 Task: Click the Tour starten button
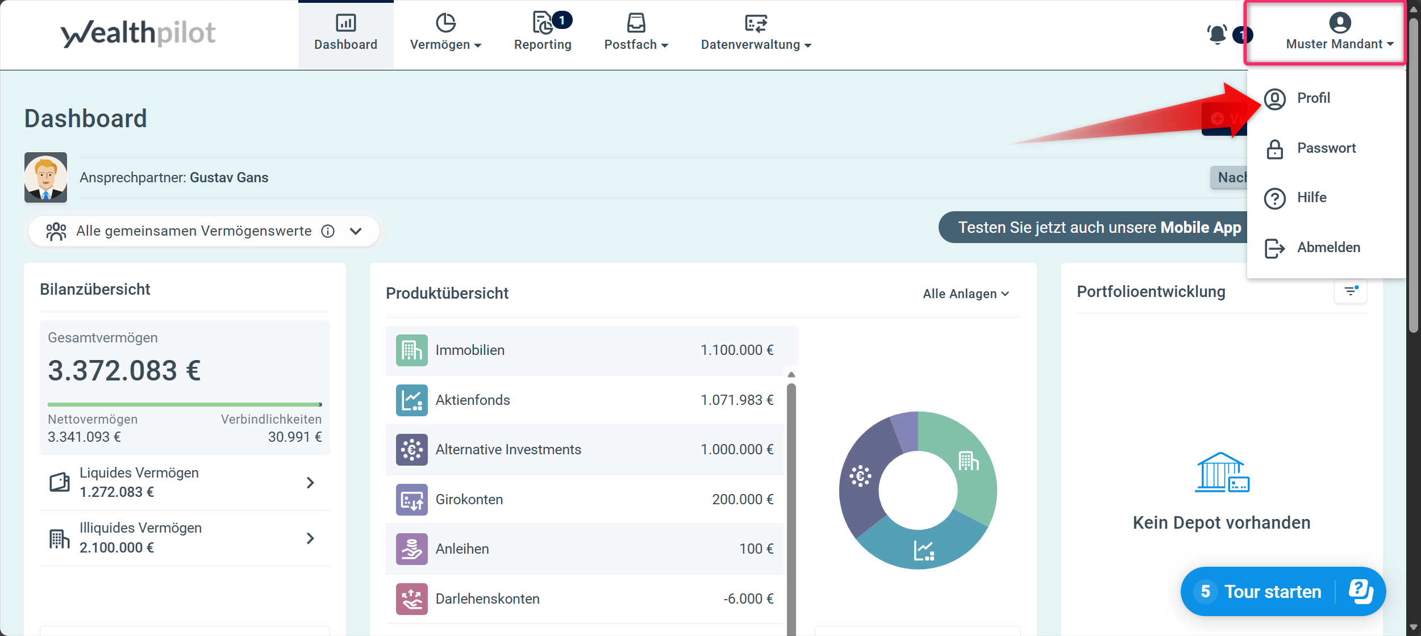click(1272, 592)
